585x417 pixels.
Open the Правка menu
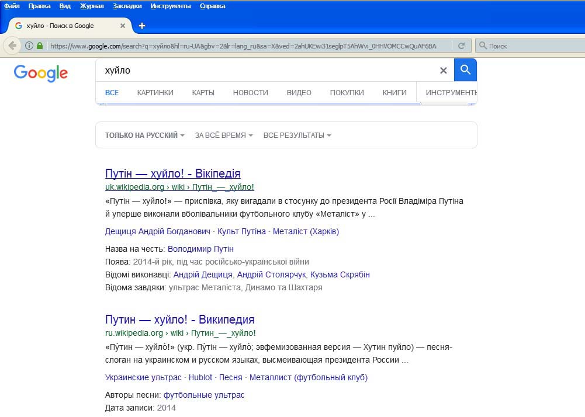pos(39,6)
